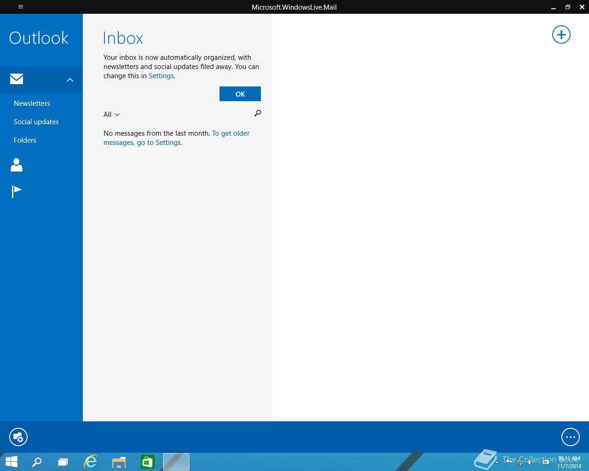Click the Outlook title text
This screenshot has width=589, height=471.
[39, 38]
